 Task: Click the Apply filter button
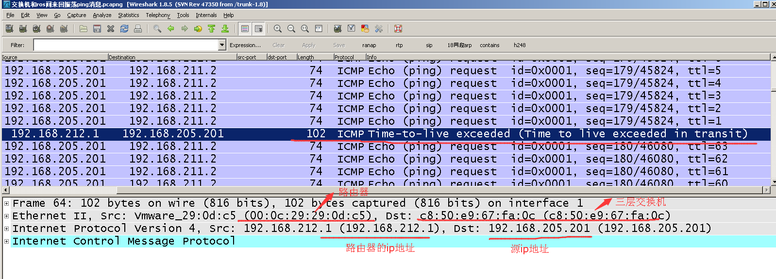click(x=308, y=45)
